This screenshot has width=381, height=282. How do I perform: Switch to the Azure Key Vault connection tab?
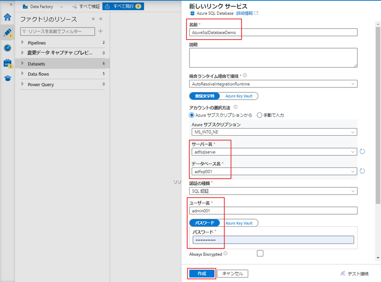(239, 96)
